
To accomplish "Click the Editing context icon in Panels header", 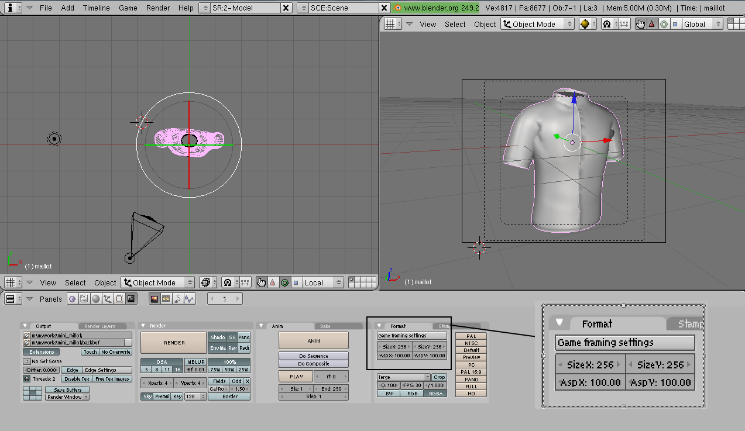I will 119,299.
